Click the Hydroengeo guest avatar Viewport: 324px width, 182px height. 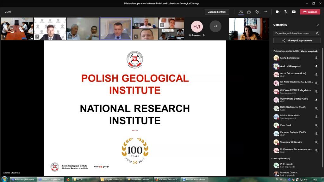(x=276, y=100)
